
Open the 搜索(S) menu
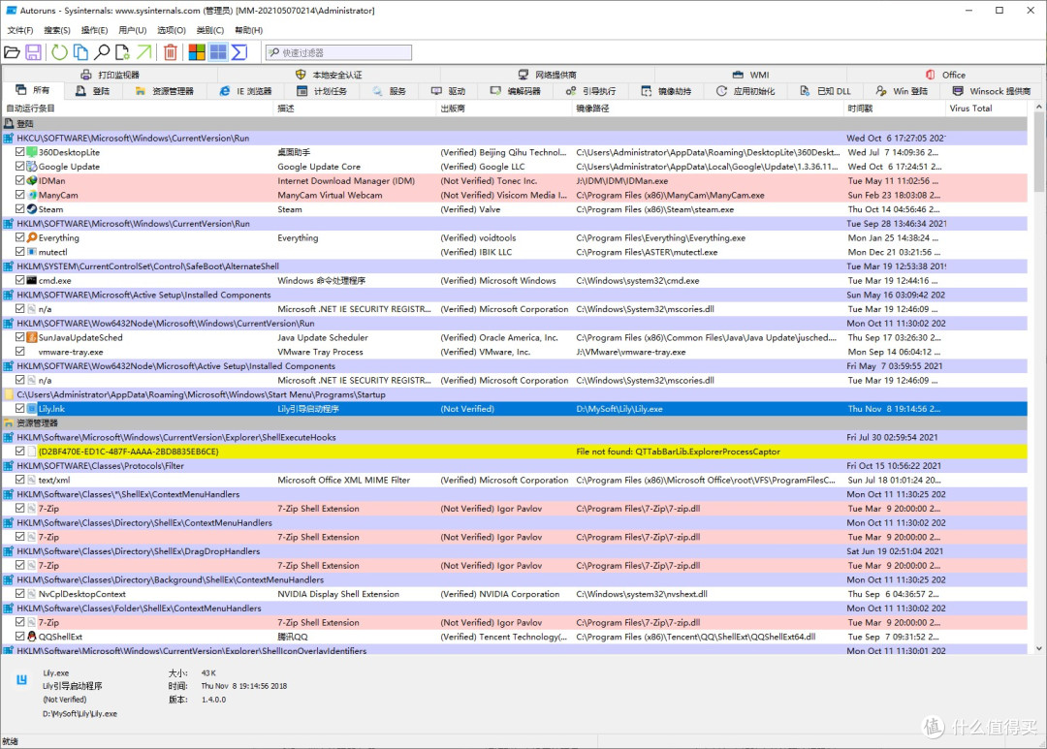[x=57, y=30]
